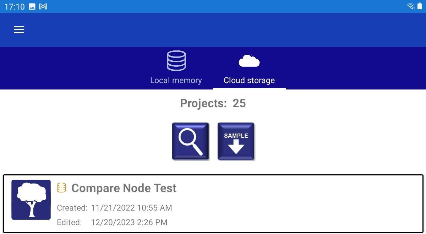
Task: Tap the image notification icon in status bar
Action: 32,6
